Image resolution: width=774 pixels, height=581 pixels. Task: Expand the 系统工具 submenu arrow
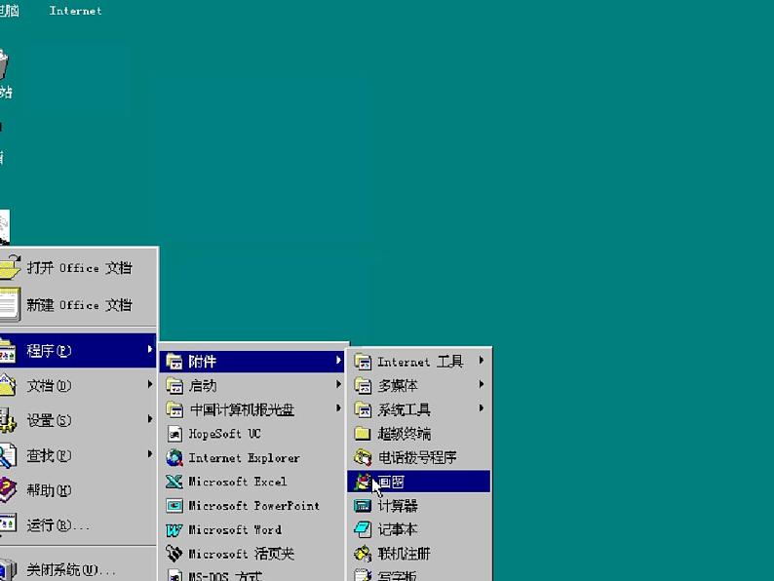click(482, 407)
